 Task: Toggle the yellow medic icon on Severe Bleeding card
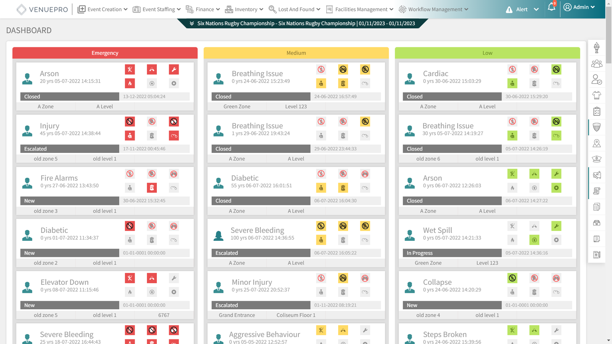click(x=321, y=240)
